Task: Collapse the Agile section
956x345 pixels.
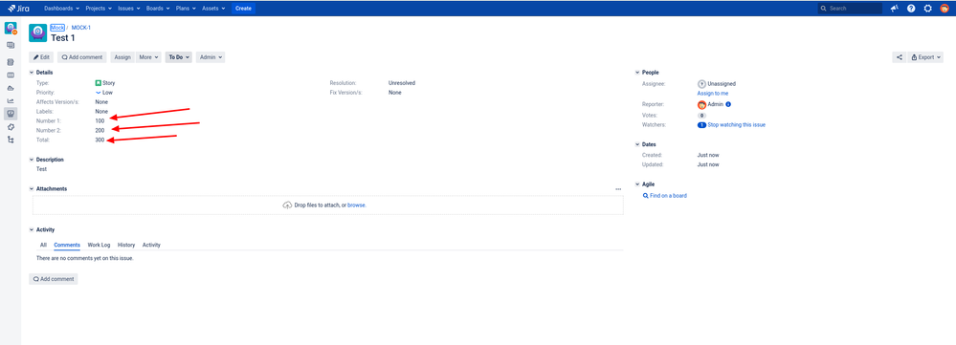Action: coord(637,184)
